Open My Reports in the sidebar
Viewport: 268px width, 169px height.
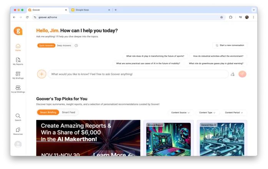18,61
